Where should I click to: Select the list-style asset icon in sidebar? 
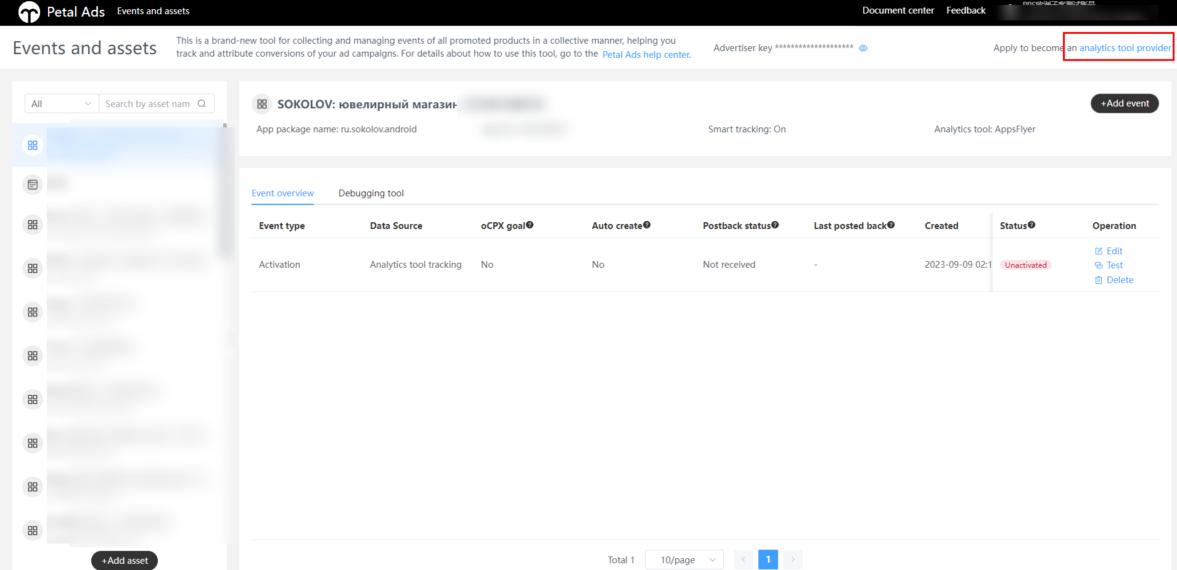(32, 184)
